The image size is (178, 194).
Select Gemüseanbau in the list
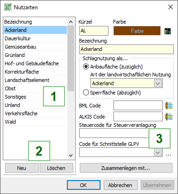(36, 47)
